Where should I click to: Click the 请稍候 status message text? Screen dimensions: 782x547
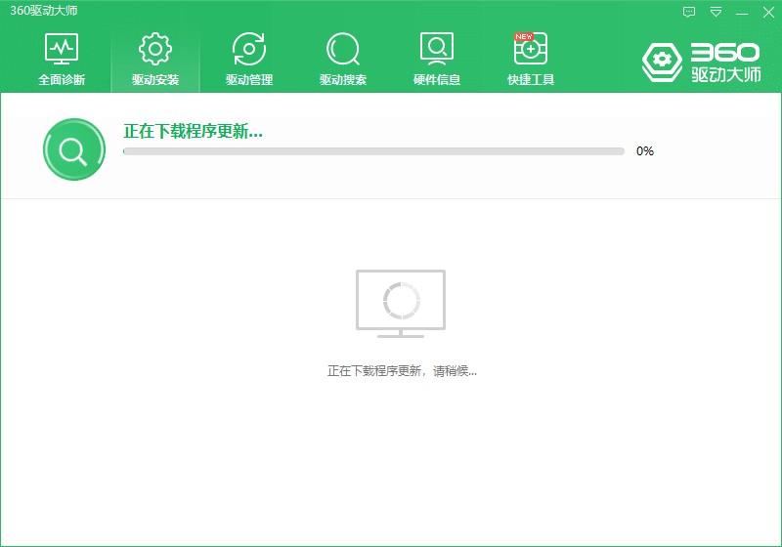(402, 371)
